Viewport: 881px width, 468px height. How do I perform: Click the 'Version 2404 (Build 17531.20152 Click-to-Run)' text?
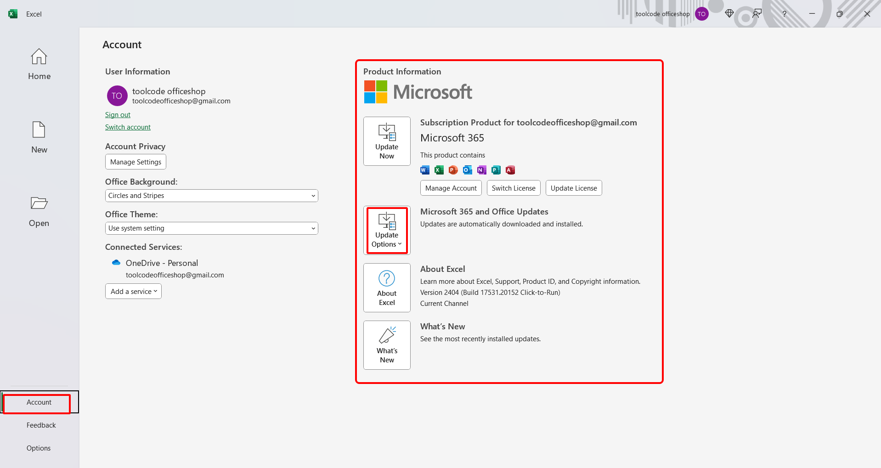490,293
